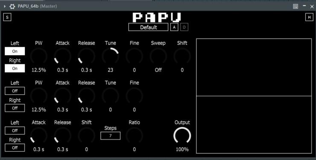Viewport: 316px width, 160px height.
Task: Open plugin options gear icon
Action: click(x=12, y=6)
